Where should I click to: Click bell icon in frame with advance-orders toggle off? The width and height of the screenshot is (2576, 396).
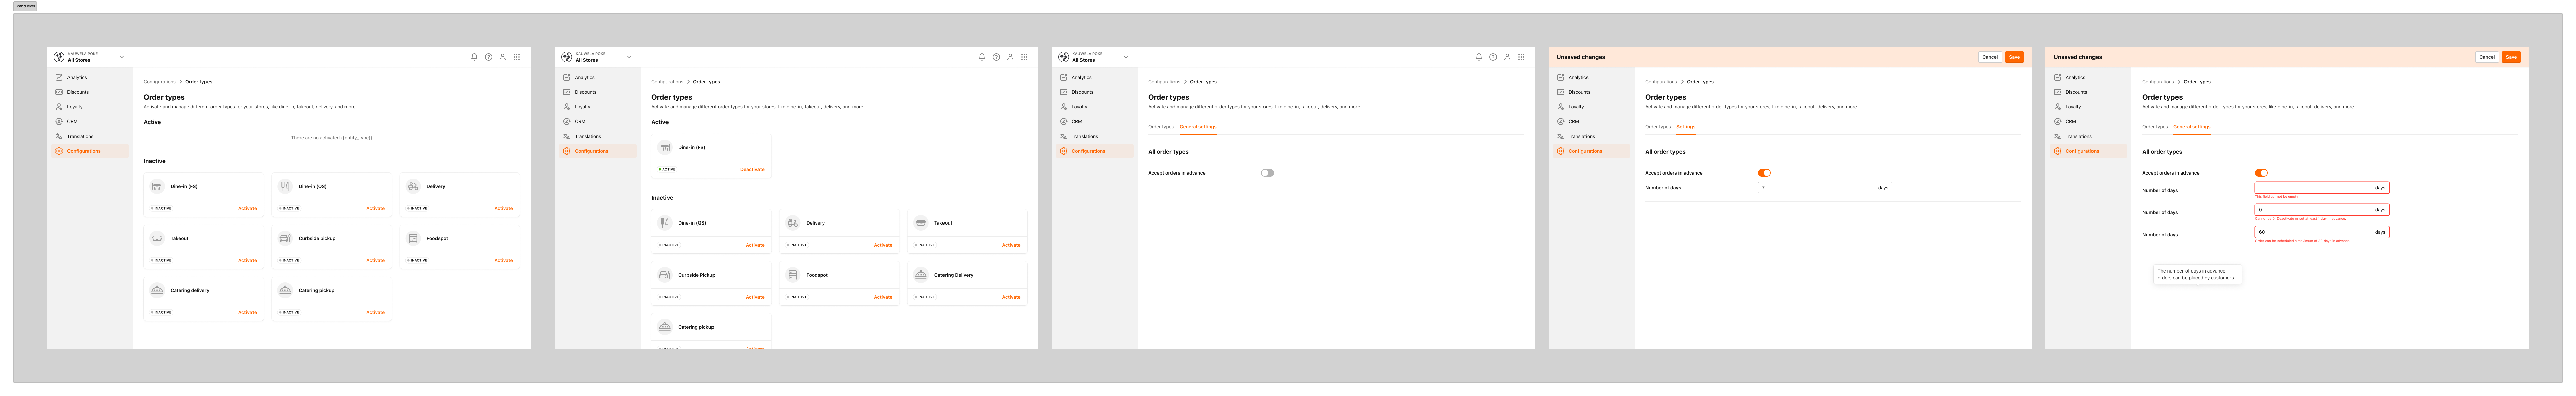coord(1479,57)
